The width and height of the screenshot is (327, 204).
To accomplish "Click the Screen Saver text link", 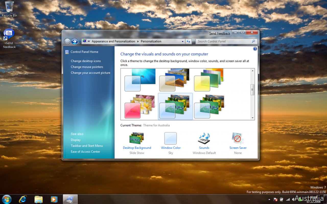I will click(x=238, y=148).
